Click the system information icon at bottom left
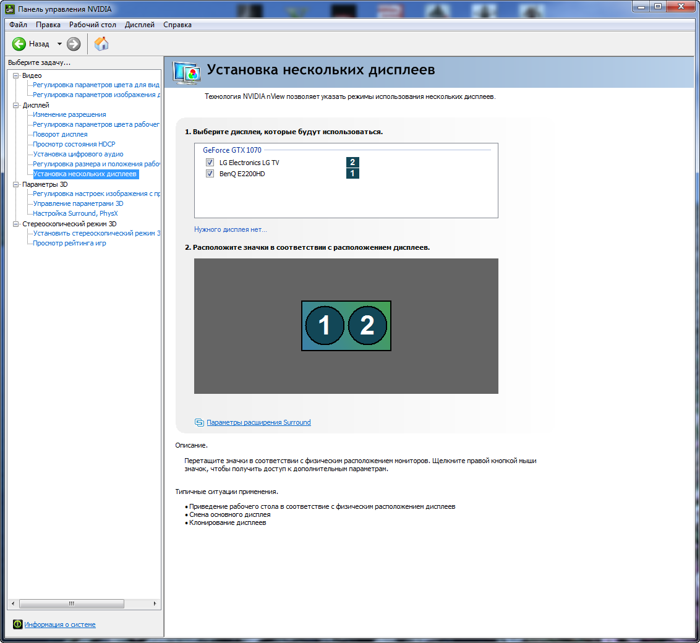Screen dimensions: 700x643 pos(17,624)
